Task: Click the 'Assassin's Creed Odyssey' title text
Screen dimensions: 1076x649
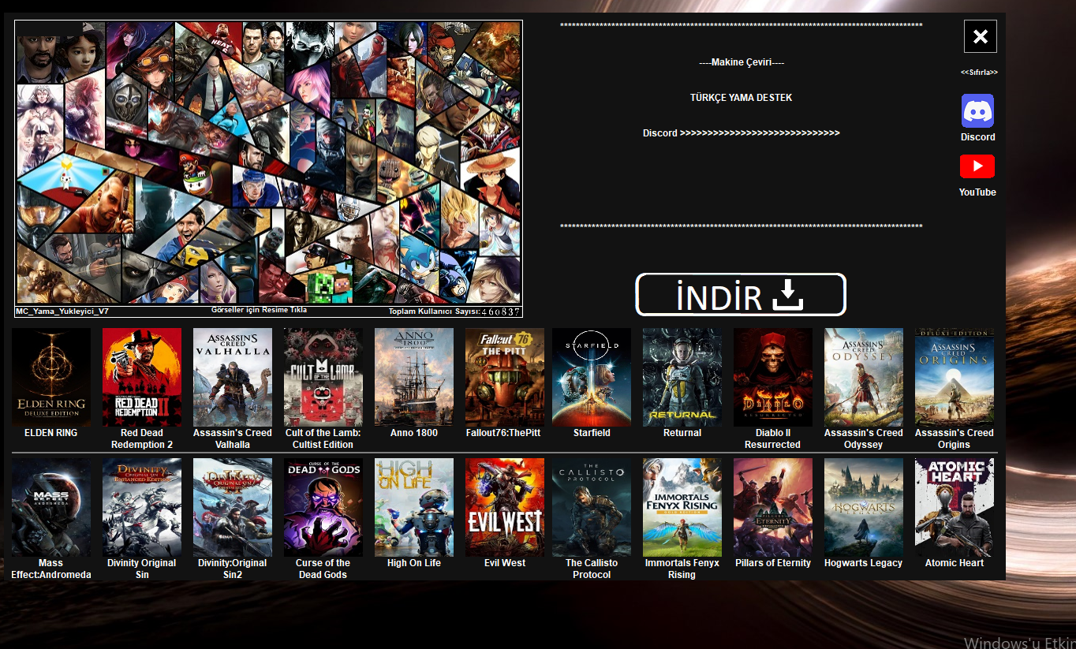Action: point(864,438)
